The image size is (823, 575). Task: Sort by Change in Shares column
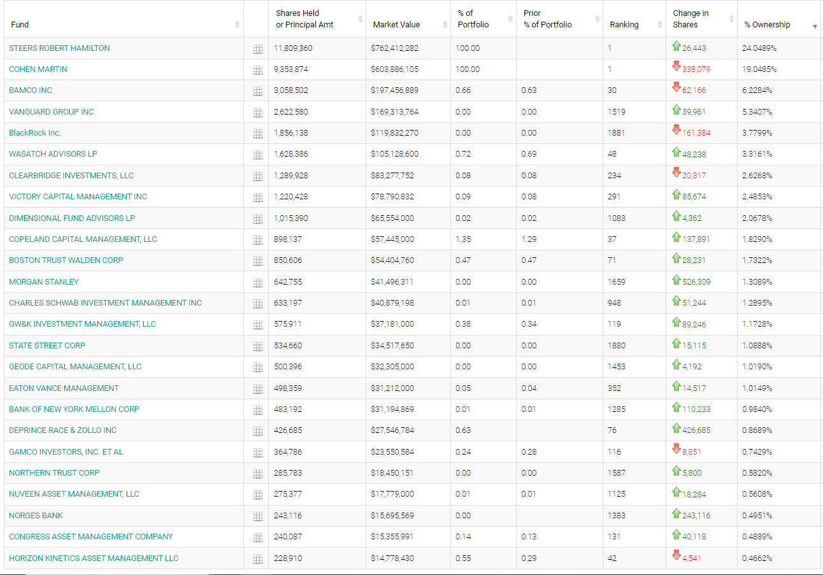pos(701,19)
